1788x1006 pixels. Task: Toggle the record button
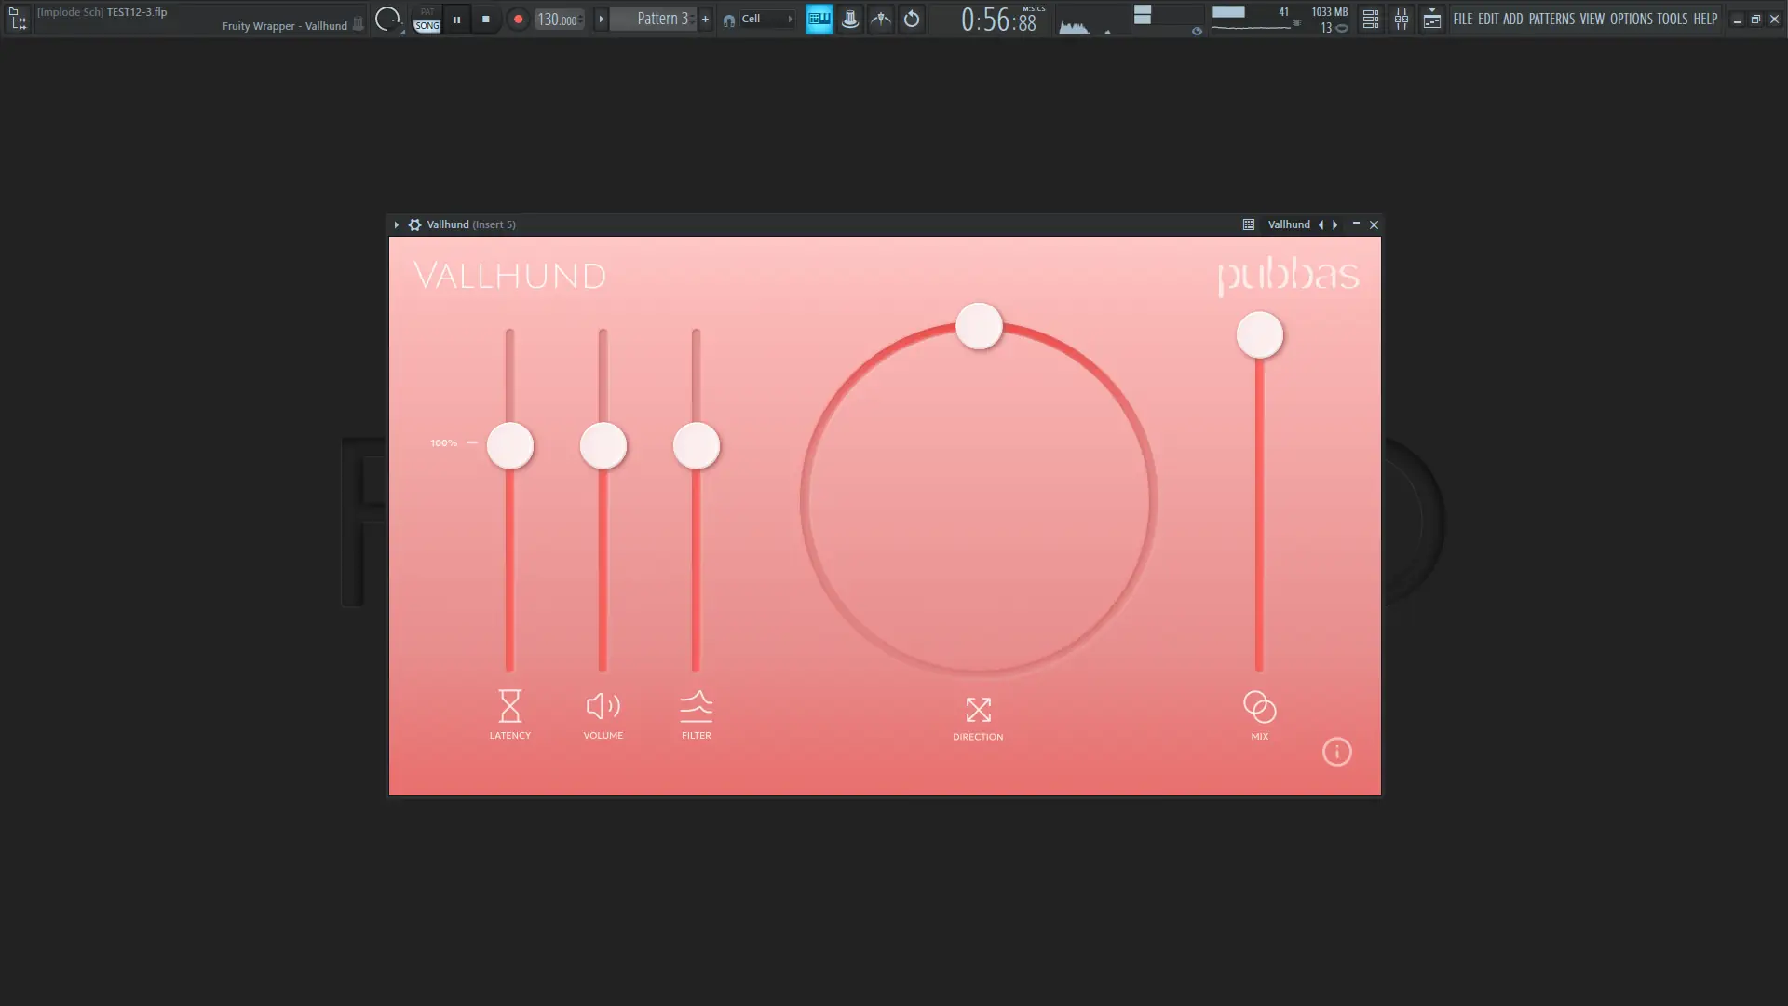[518, 19]
